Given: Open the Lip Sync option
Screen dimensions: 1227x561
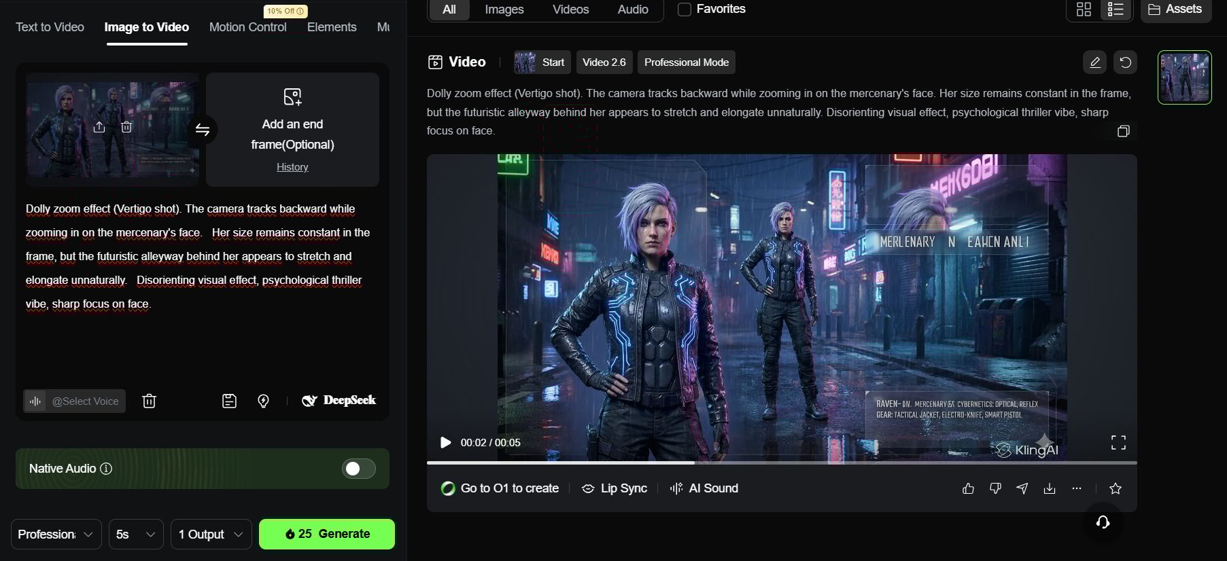Looking at the screenshot, I should (x=615, y=488).
